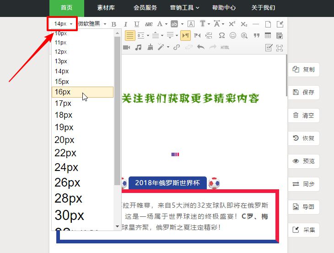Viewport: 334px width, 253px height.
Task: Click the blank new document icon
Action: coord(268,24)
